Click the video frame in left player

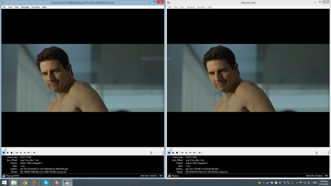pyautogui.click(x=83, y=78)
